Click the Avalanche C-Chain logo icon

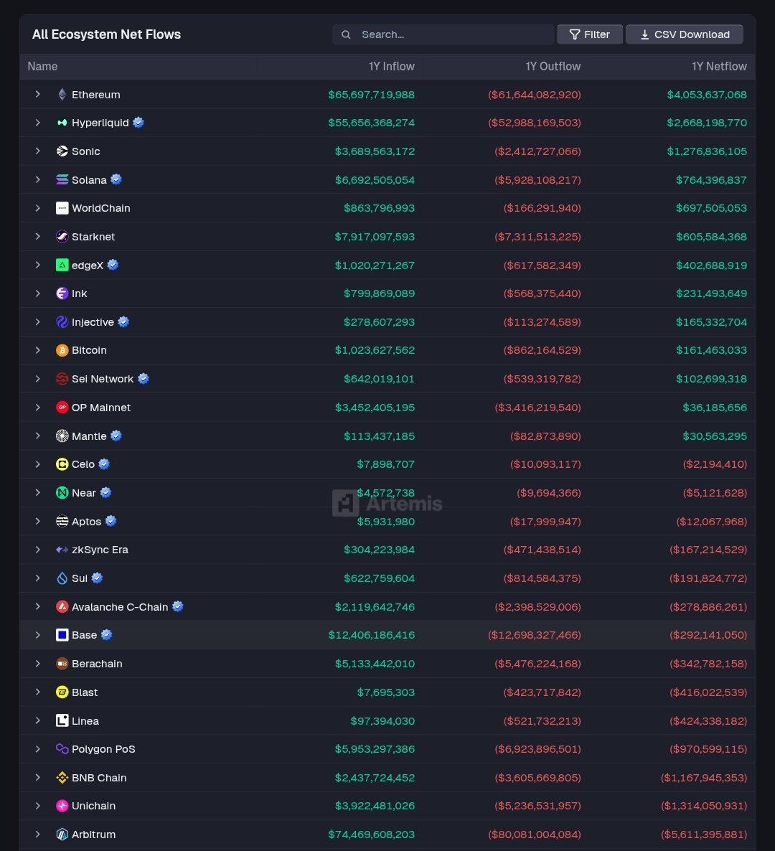62,607
